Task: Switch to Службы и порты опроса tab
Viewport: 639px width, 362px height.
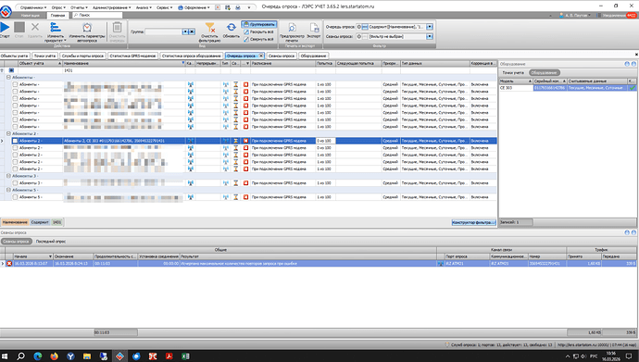Action: click(x=83, y=56)
